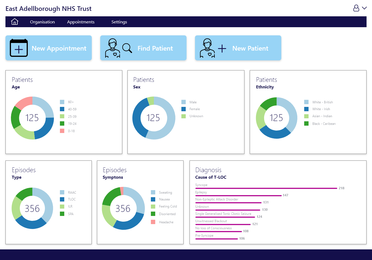Click the Headache symptom legend
This screenshot has height=260, width=372.
pyautogui.click(x=162, y=222)
